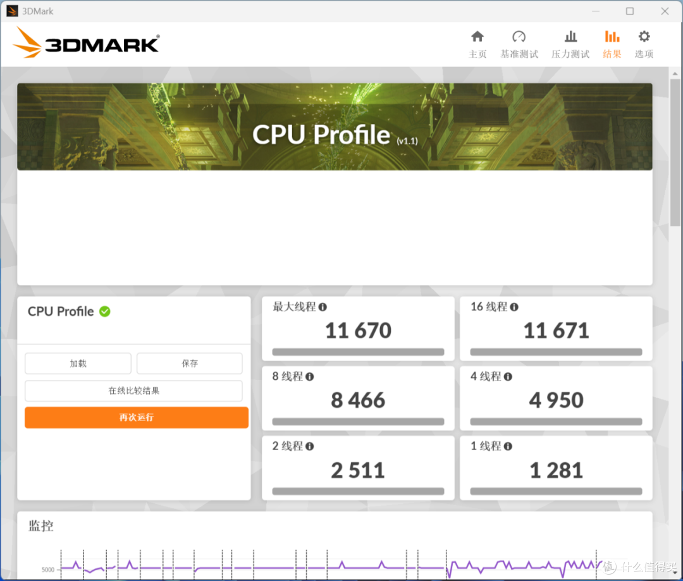Open the 选项 gear icon
Screen dimensions: 683x581
point(644,36)
